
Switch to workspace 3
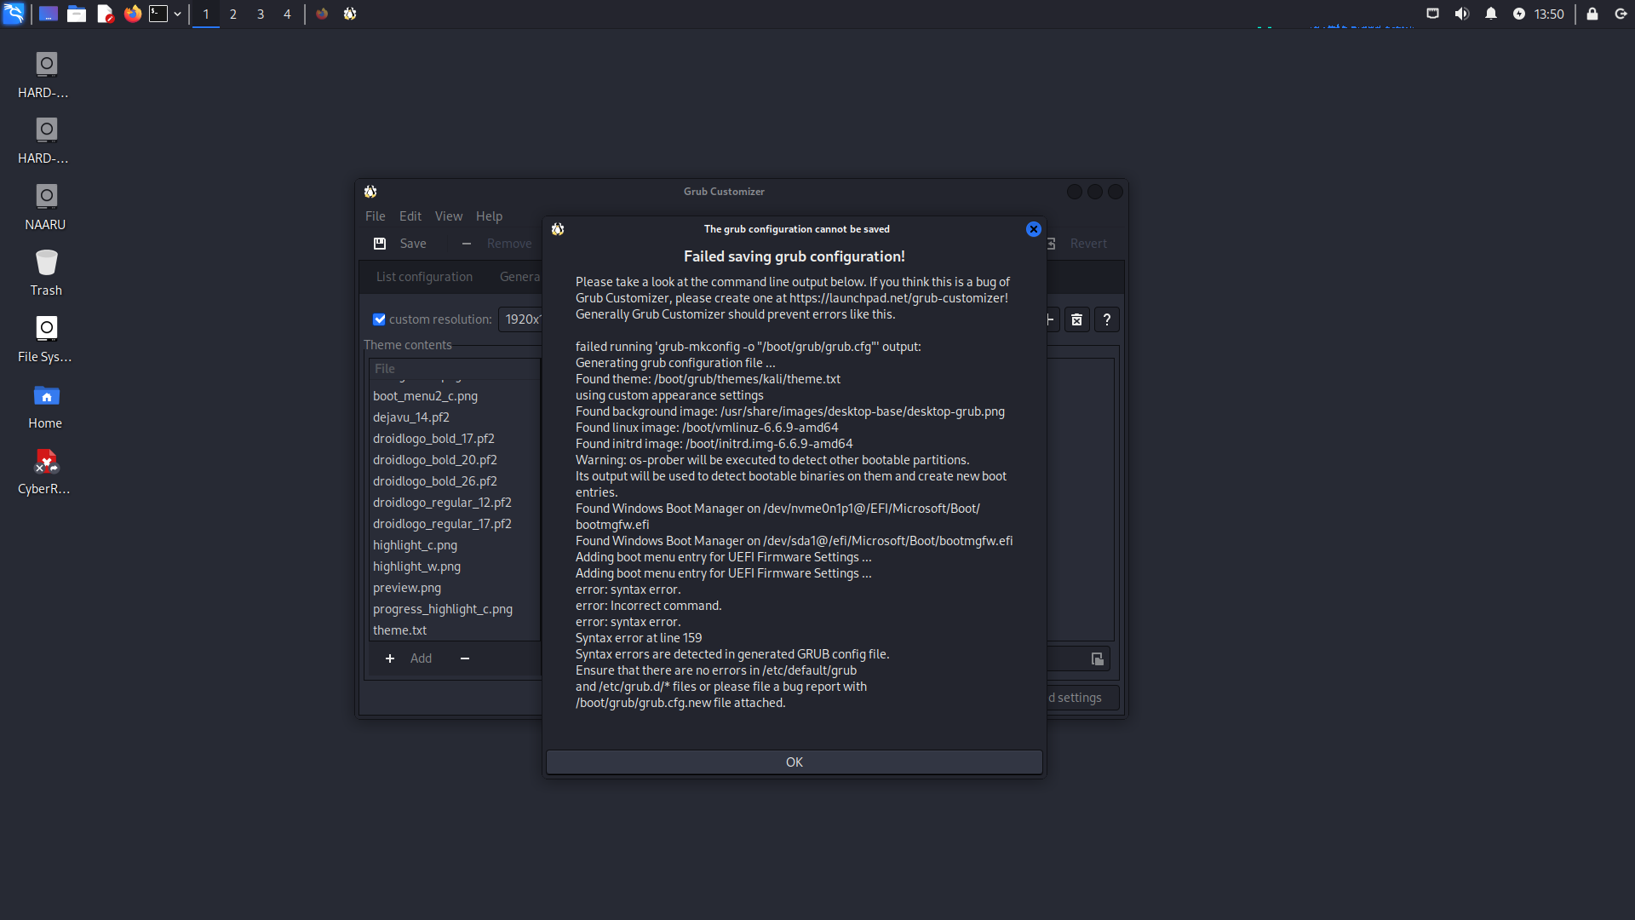tap(261, 14)
